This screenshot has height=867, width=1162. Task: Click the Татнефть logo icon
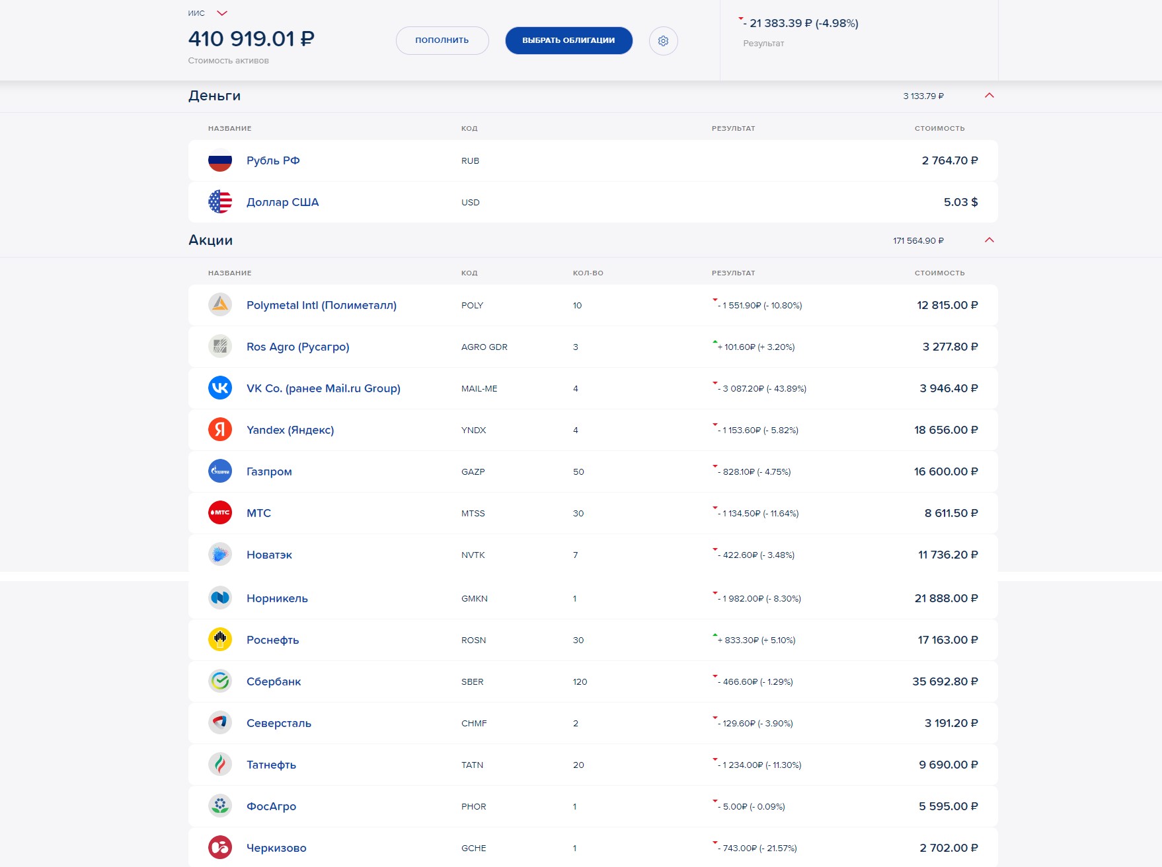pos(220,765)
